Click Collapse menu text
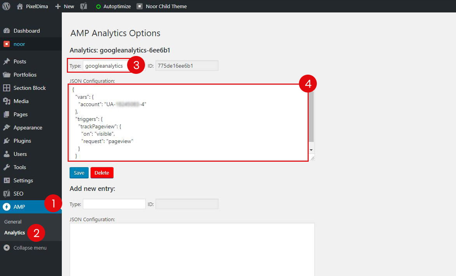Screen dimensions: 456x276 (30, 248)
